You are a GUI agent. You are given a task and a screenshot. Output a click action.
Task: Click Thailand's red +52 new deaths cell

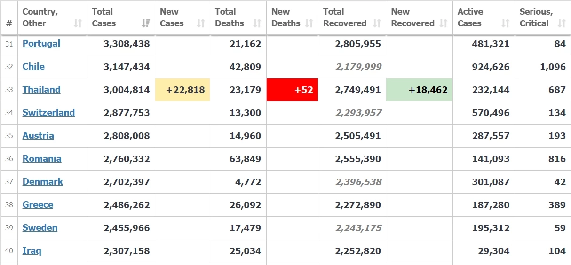(292, 90)
